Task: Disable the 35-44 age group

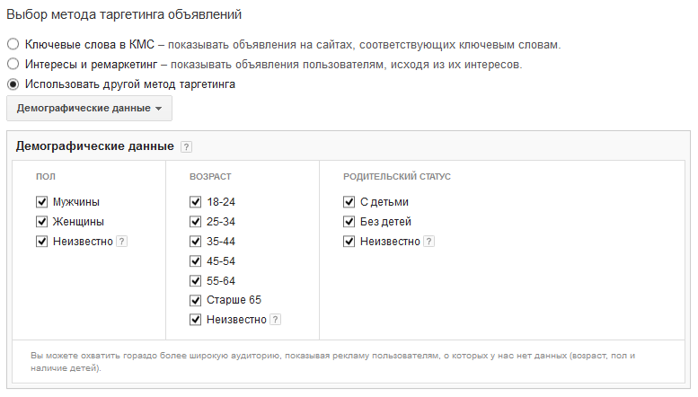Action: tap(196, 242)
